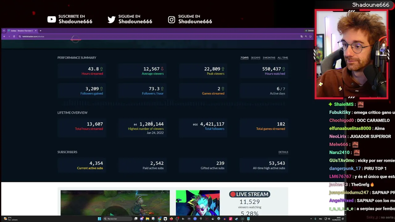Click the Hours watched value 550,437
Image resolution: width=395 pixels, height=222 pixels.
[272, 69]
